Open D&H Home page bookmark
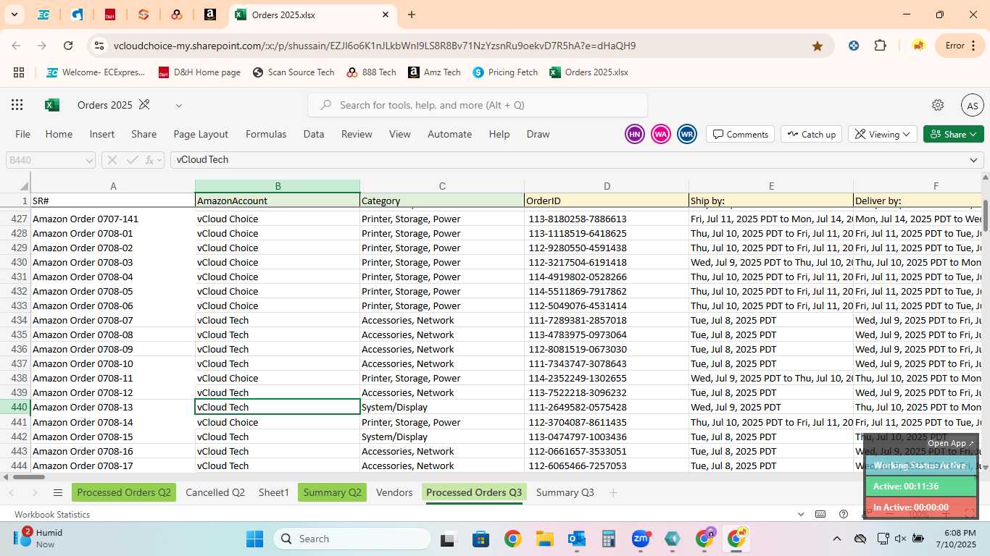The width and height of the screenshot is (990, 556). point(199,72)
